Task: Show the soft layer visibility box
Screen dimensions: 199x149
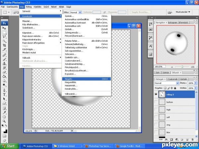Action: (156, 117)
